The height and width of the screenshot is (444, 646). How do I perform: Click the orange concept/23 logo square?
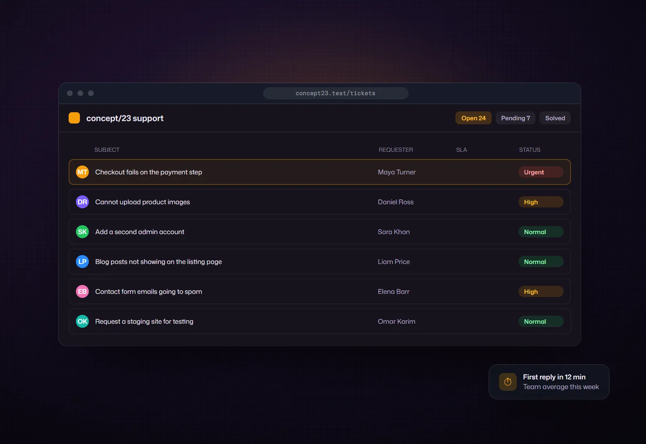74,118
